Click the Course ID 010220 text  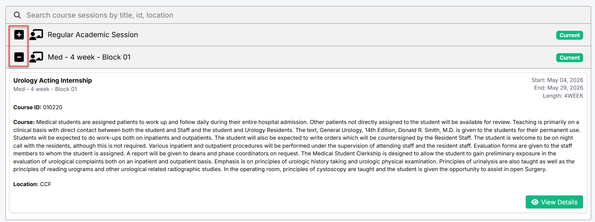coord(38,107)
